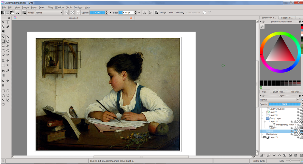This screenshot has height=164, width=303.
Task: Hide the Group Layer
Action: coord(298,118)
